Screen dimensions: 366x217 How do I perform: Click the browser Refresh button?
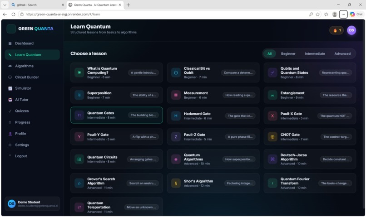click(x=13, y=14)
